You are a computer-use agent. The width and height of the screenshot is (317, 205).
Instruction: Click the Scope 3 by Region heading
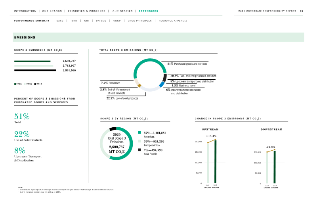click(x=124, y=119)
